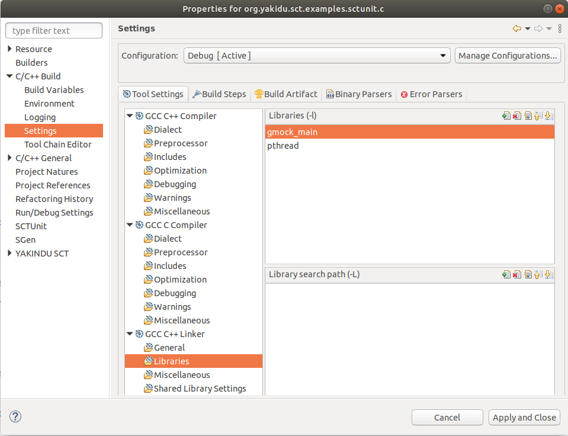Open Project Natures page
The height and width of the screenshot is (436, 568).
pyautogui.click(x=46, y=172)
